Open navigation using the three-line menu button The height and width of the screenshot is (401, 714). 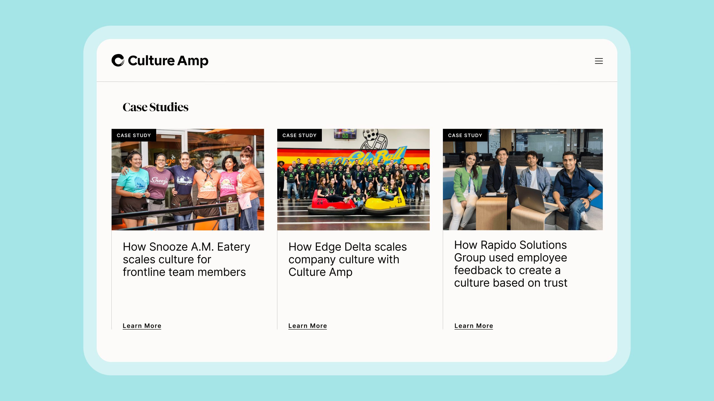[599, 61]
